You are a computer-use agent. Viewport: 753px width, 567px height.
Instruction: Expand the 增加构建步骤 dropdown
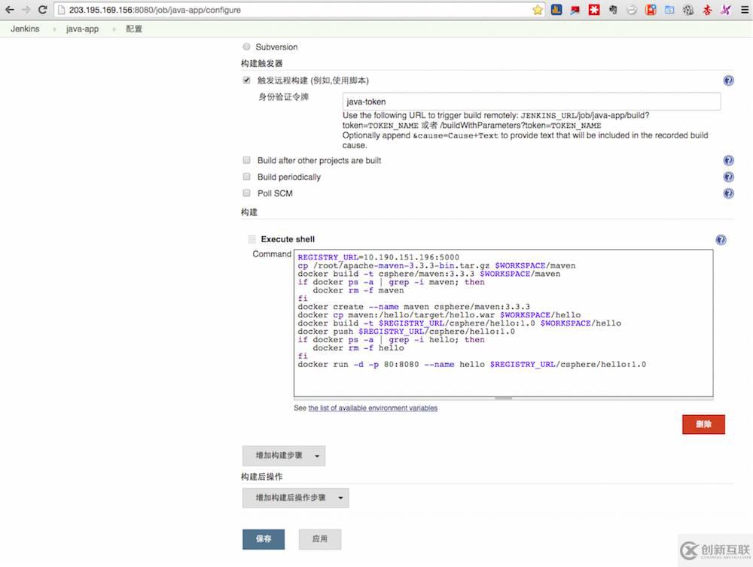tap(284, 456)
